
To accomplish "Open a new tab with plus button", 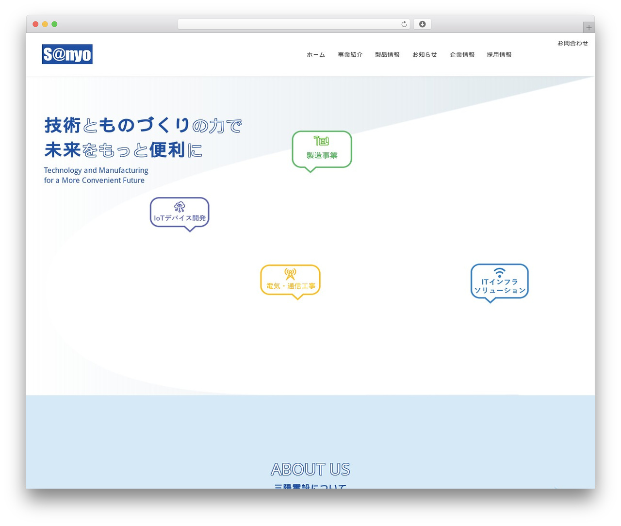I will (588, 28).
